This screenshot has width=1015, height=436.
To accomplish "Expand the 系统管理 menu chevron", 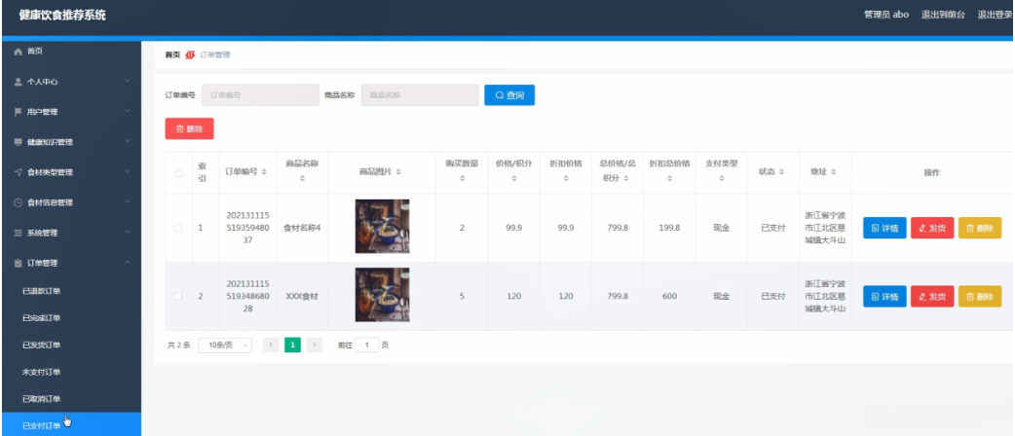I will click(x=128, y=233).
